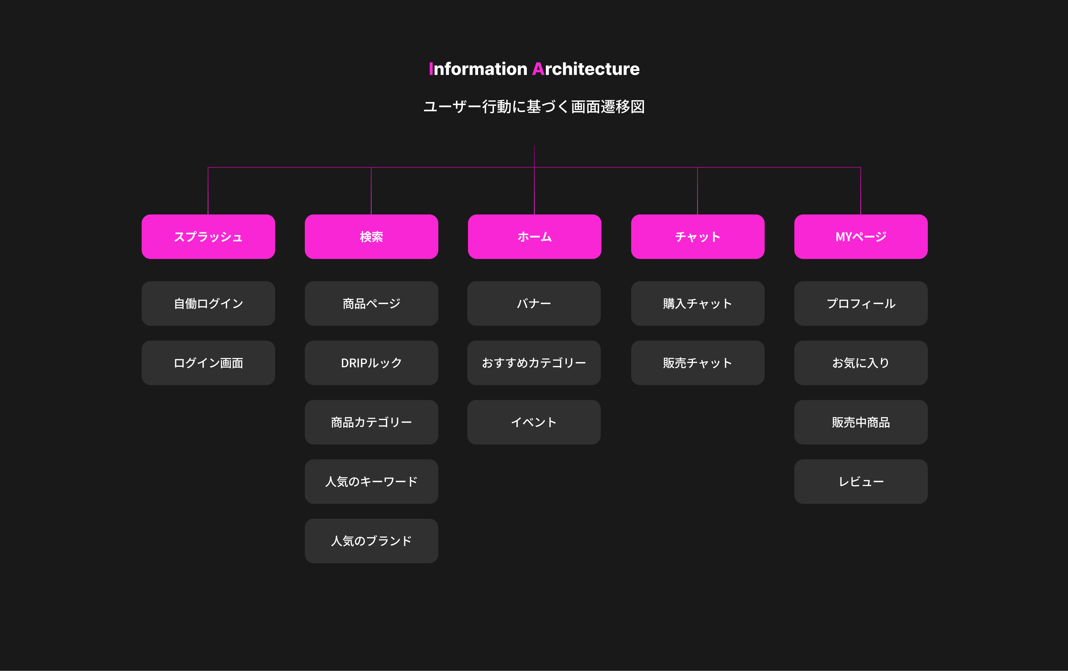Screen dimensions: 1068x671
Task: Click the 販売チャット item
Action: pyautogui.click(x=697, y=363)
